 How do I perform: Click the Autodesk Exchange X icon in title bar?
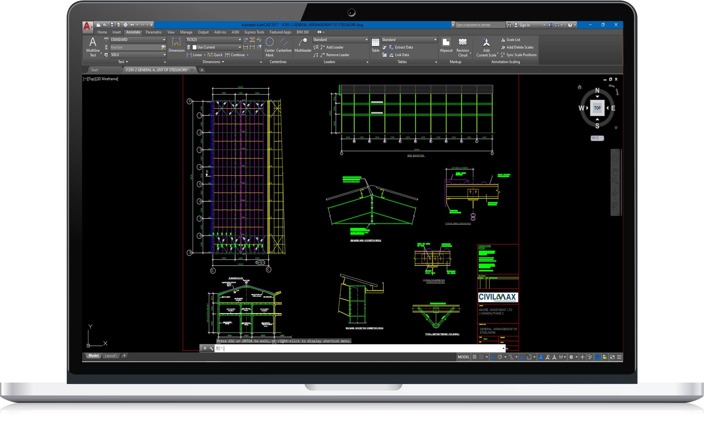click(x=550, y=25)
